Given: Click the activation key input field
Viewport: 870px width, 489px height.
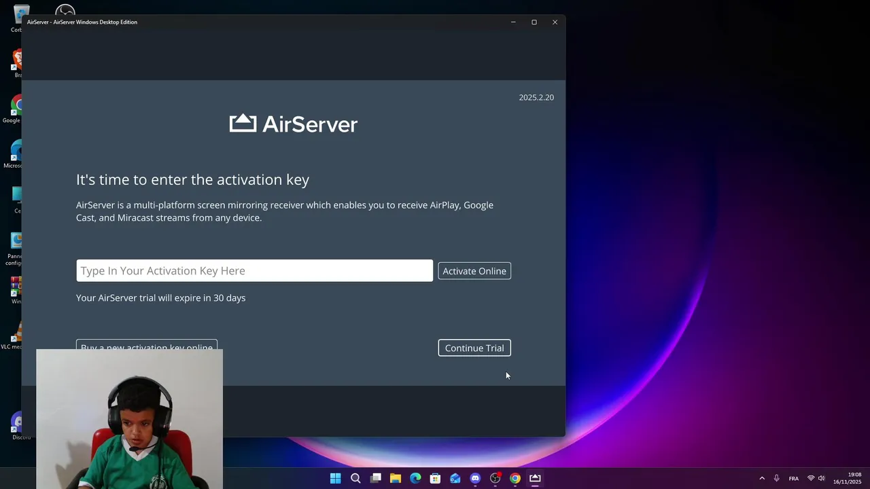Looking at the screenshot, I should [254, 270].
